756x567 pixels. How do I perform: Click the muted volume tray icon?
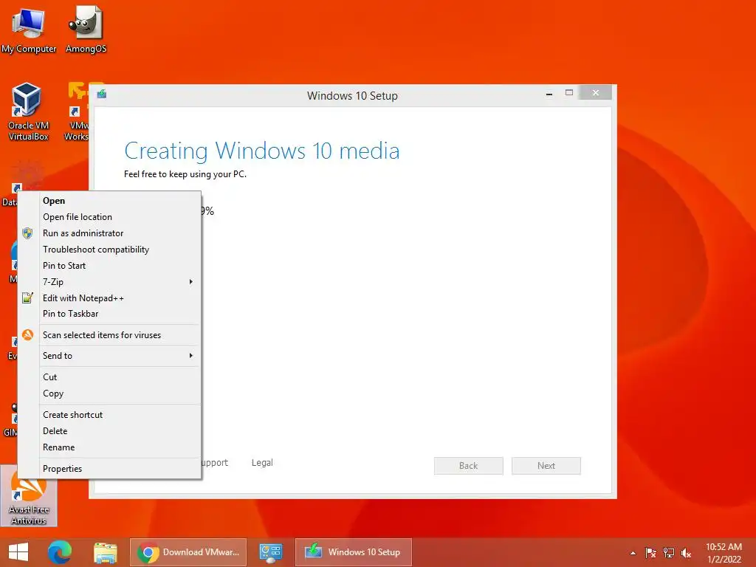click(x=686, y=552)
